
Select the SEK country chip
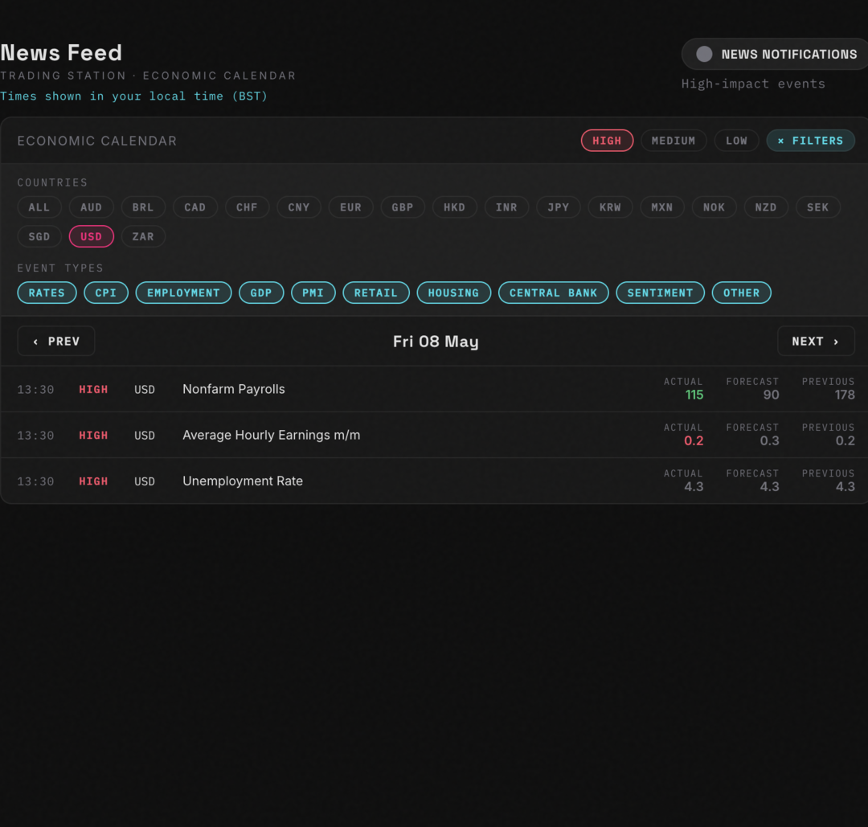(x=817, y=207)
